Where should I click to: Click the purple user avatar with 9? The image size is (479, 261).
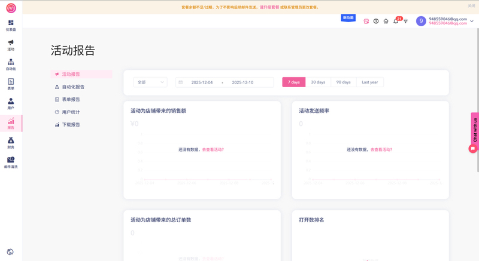pos(421,21)
